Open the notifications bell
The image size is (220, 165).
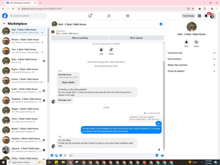206,16
